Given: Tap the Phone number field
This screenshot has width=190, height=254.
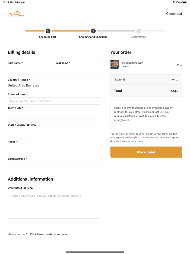Looking at the screenshot, I should click(x=54, y=148).
